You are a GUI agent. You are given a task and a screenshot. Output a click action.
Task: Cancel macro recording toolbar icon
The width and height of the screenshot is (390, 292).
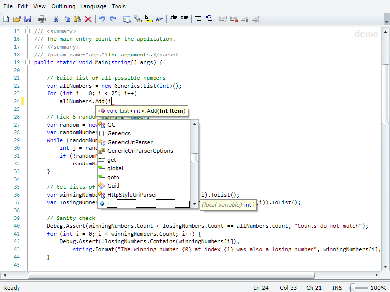(255, 19)
